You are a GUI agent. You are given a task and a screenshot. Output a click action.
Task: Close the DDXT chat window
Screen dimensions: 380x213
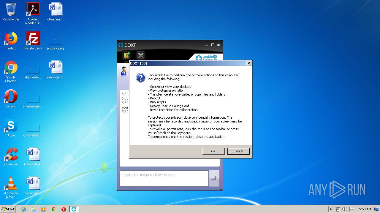click(218, 45)
